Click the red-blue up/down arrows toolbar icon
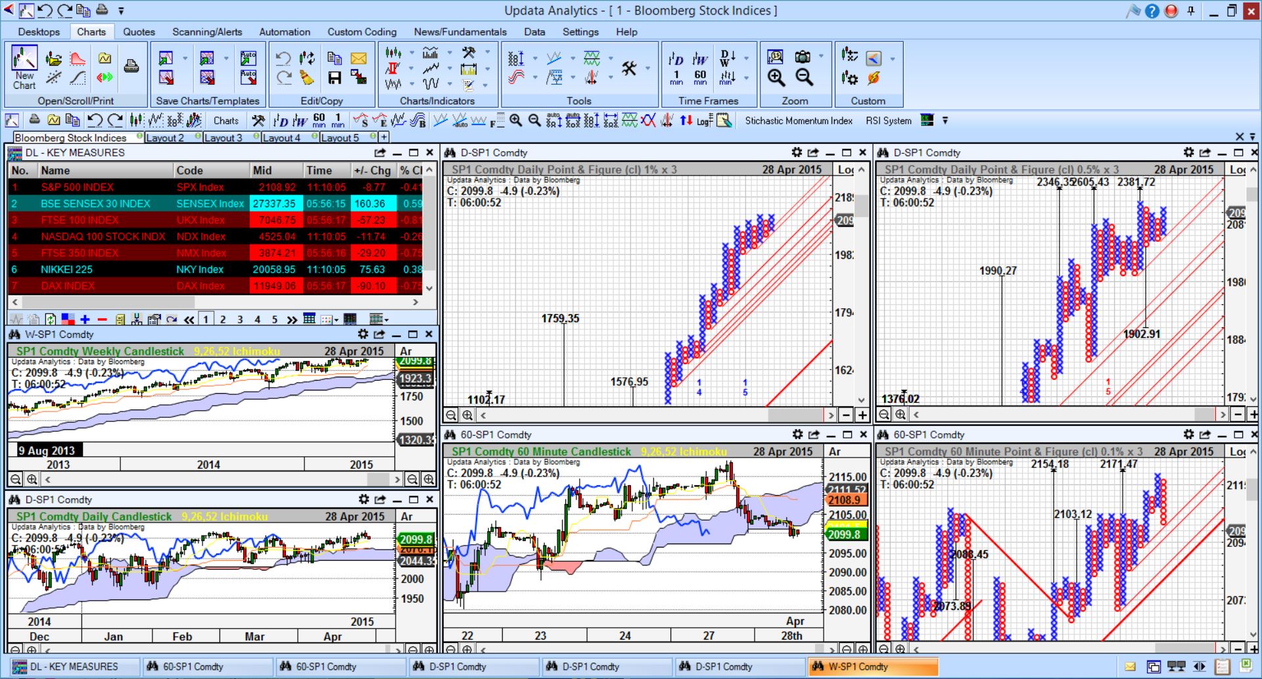Viewport: 1262px width, 679px height. pos(686,120)
